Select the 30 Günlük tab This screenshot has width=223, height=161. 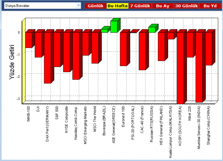pos(186,6)
